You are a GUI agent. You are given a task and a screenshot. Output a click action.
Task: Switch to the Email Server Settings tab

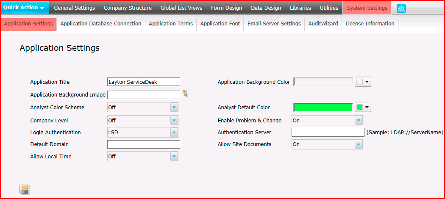pos(274,24)
